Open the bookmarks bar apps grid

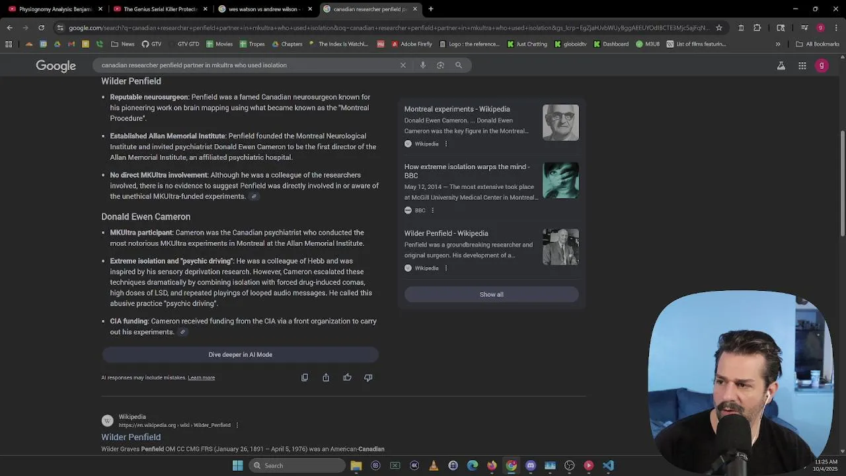[x=9, y=44]
